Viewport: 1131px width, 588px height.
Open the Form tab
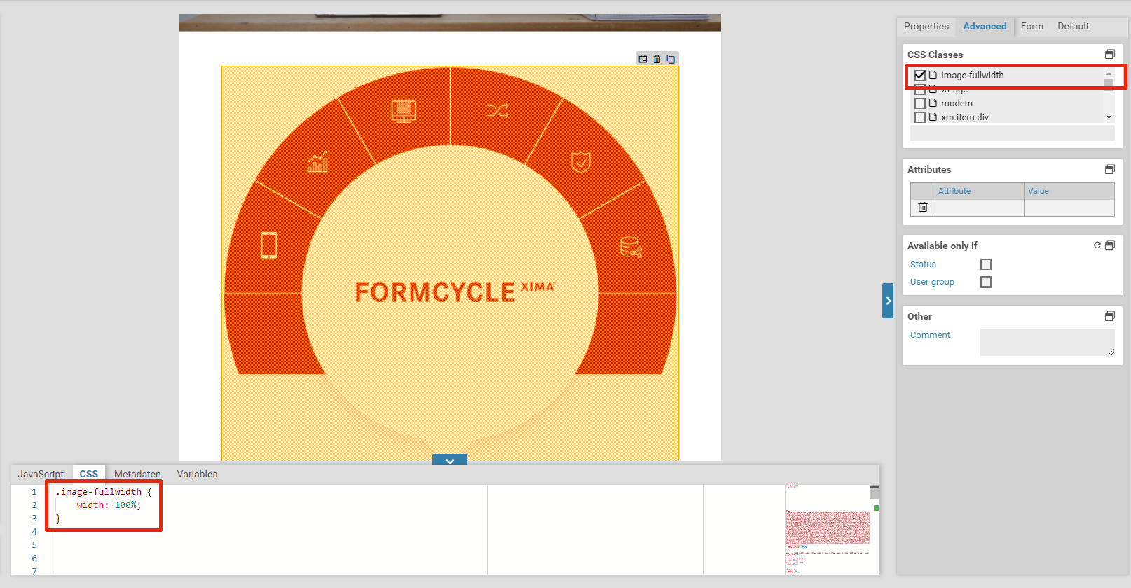[x=1031, y=27]
